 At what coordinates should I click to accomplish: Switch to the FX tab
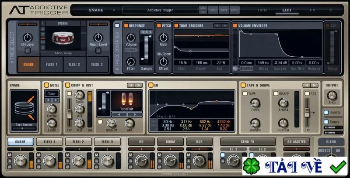point(312,10)
